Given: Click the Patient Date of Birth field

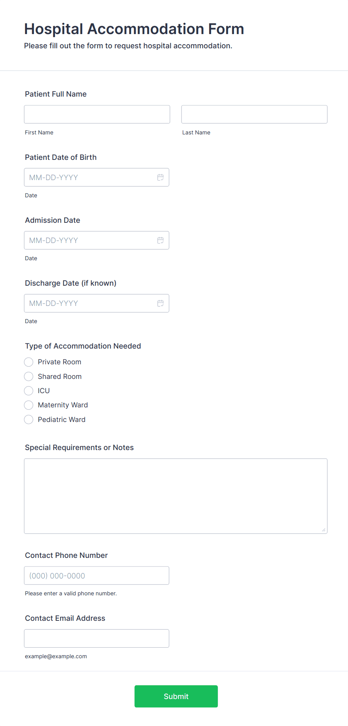Looking at the screenshot, I should point(90,177).
